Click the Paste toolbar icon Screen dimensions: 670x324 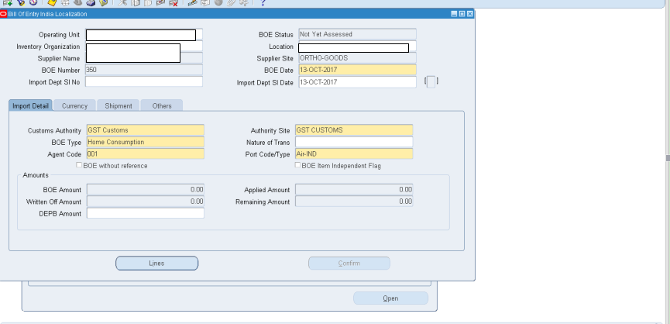pos(148,2)
